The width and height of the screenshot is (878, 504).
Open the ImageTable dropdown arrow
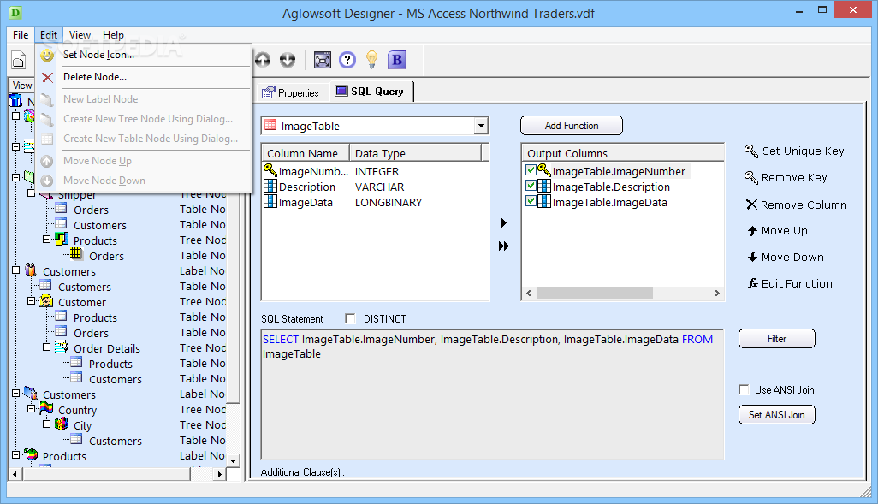coord(481,126)
